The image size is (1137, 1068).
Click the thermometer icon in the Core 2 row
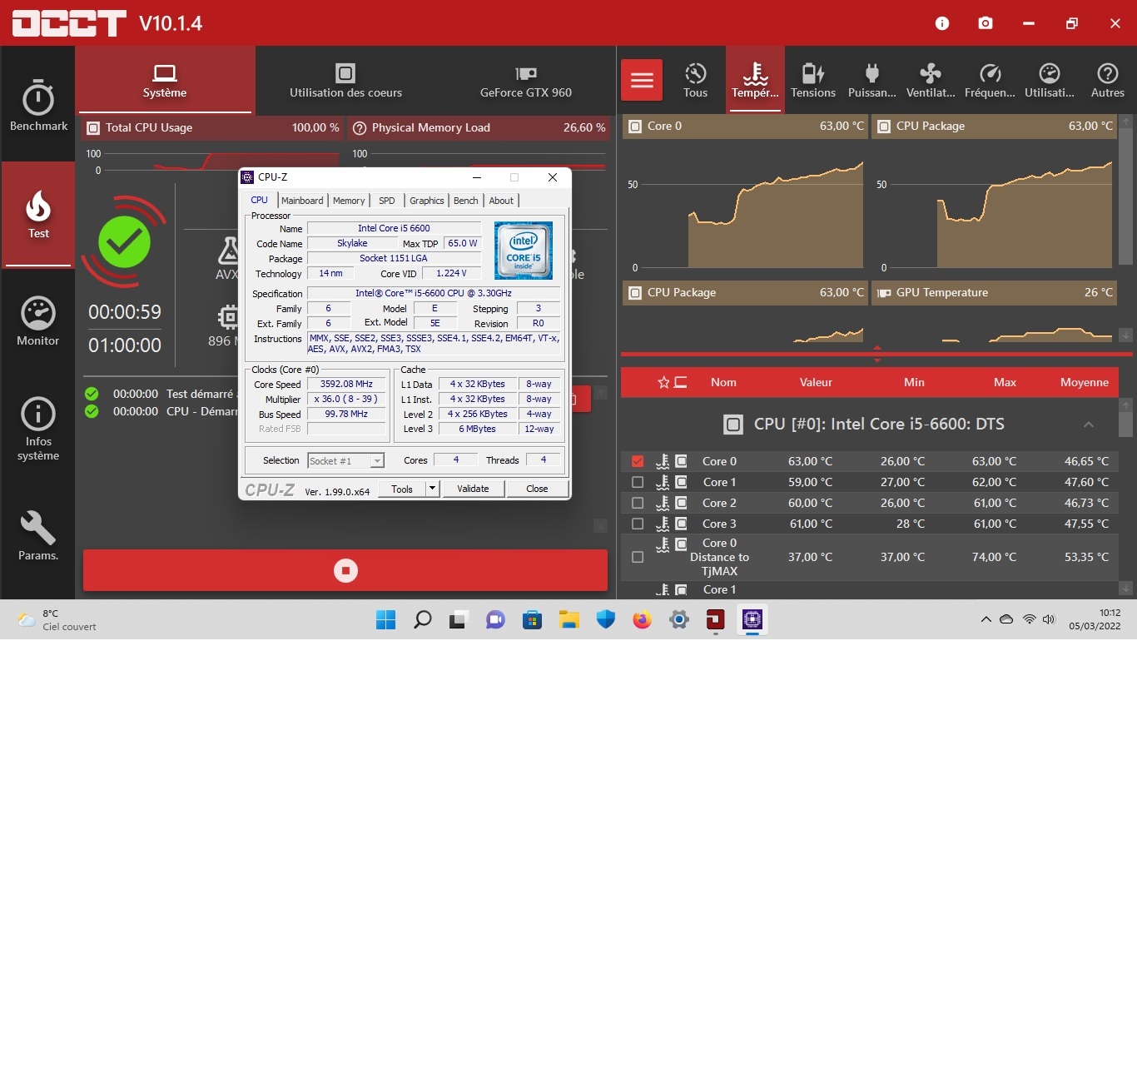tap(663, 503)
